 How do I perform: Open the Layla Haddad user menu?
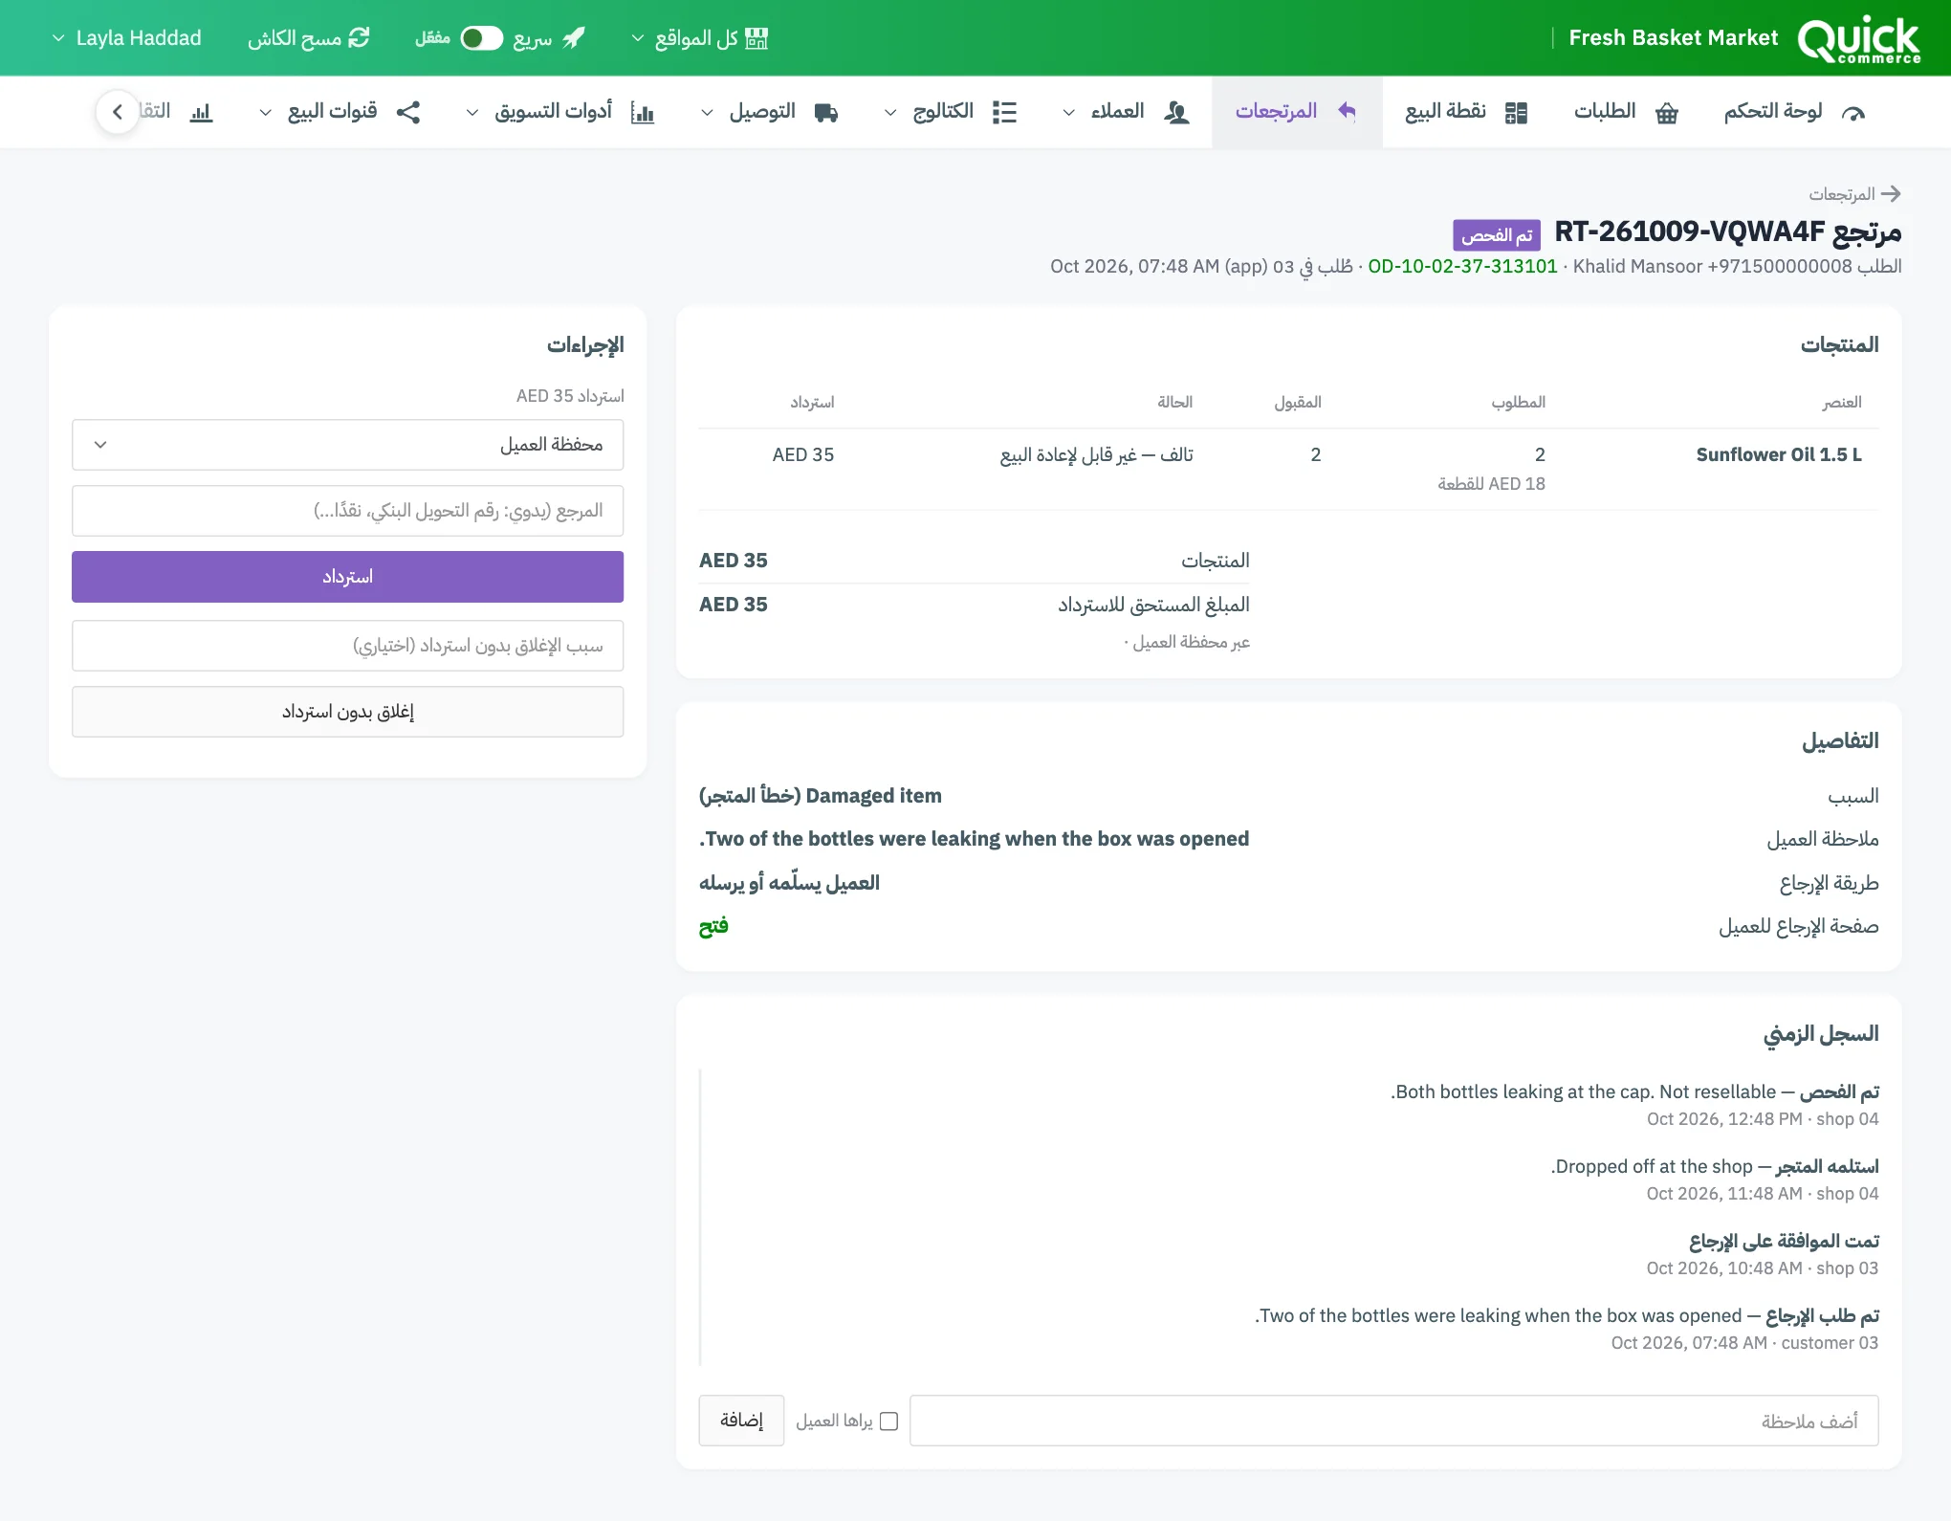126,38
